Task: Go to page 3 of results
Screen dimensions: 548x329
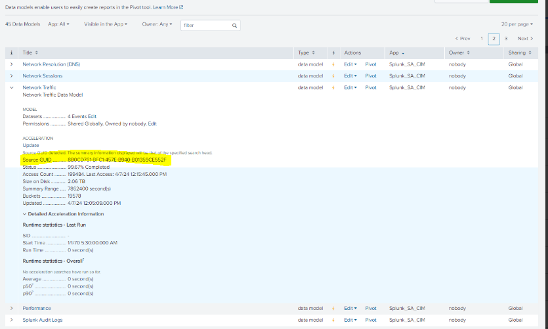Action: (x=506, y=39)
